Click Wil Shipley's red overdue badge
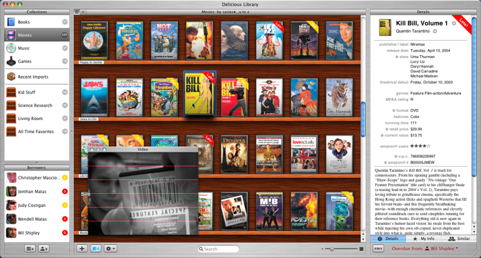481x258 pixels. [x=65, y=233]
